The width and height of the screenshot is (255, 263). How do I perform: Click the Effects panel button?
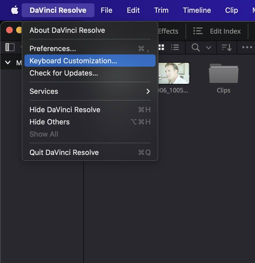click(x=168, y=31)
